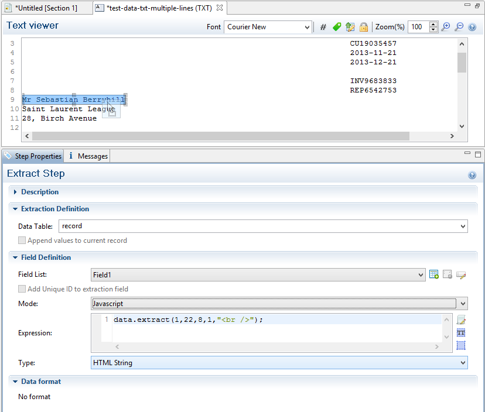The width and height of the screenshot is (485, 412).
Task: Open the script editor icon beside Expression
Action: tap(461, 320)
